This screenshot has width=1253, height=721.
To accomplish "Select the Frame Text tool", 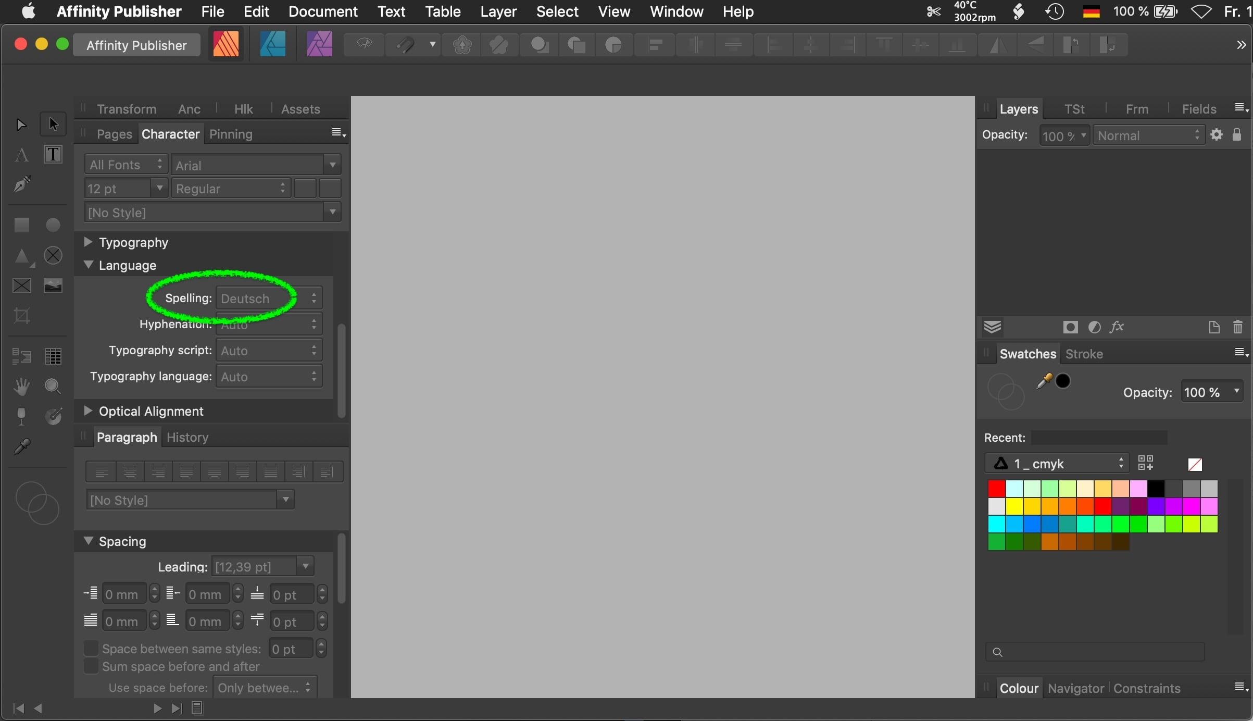I will tap(53, 154).
